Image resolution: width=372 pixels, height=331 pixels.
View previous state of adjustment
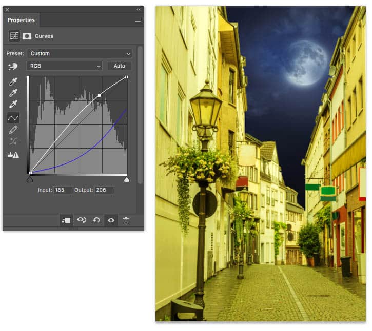click(x=82, y=221)
